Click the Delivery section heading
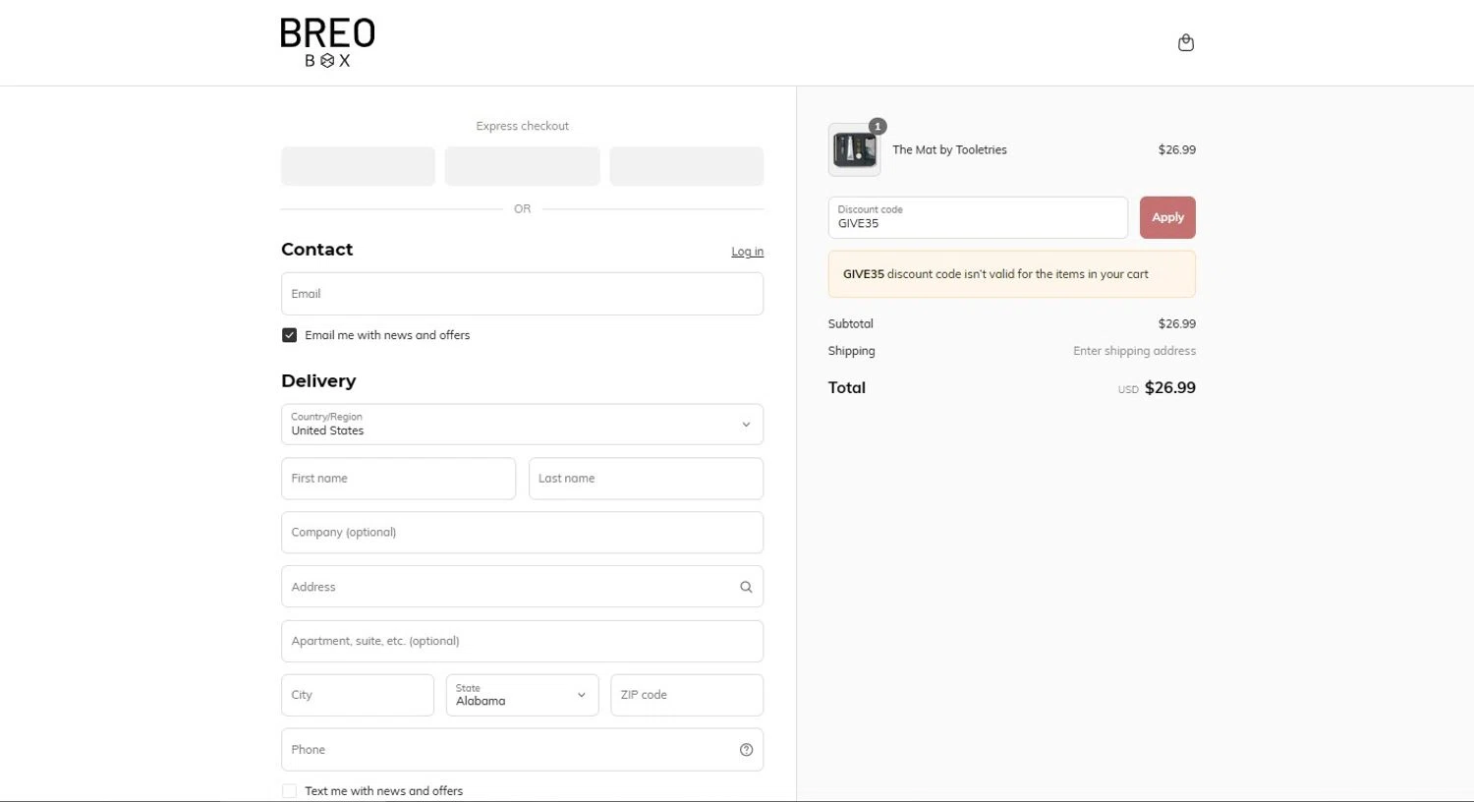This screenshot has width=1474, height=802. 318,381
